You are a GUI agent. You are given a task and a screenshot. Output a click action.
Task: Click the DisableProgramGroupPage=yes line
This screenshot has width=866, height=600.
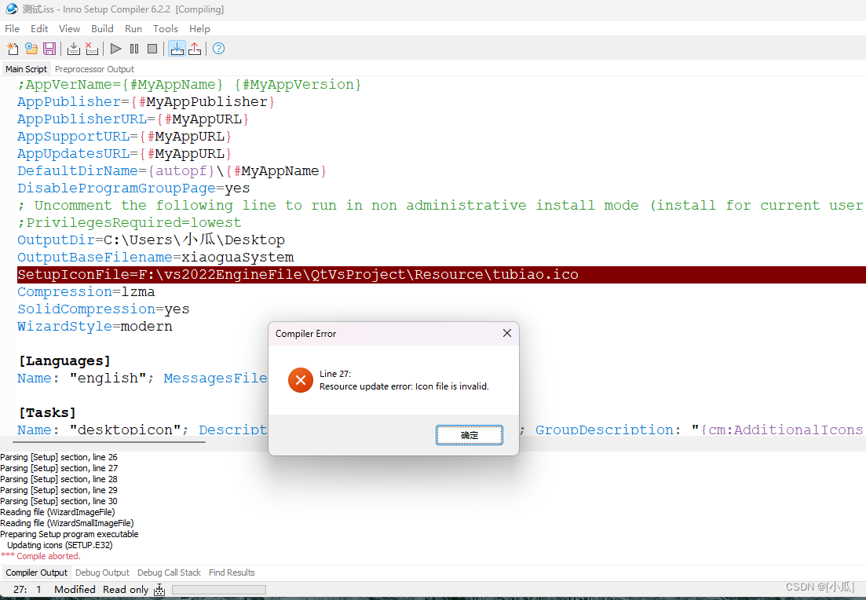click(133, 188)
